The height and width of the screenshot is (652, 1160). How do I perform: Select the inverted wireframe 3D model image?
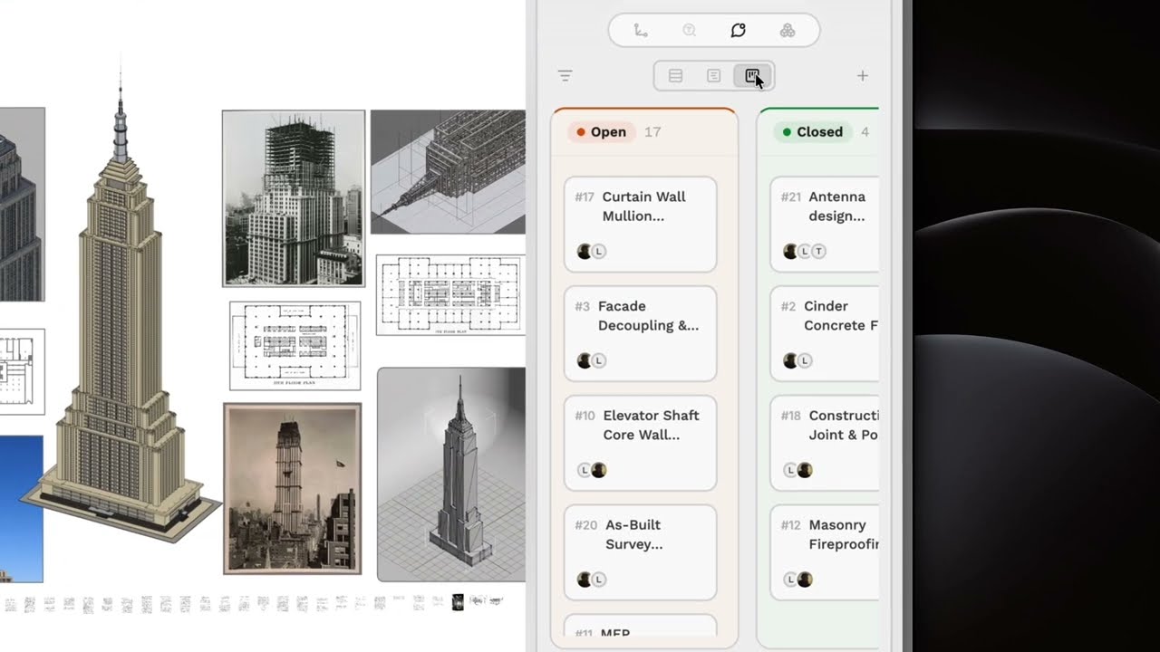click(x=448, y=172)
